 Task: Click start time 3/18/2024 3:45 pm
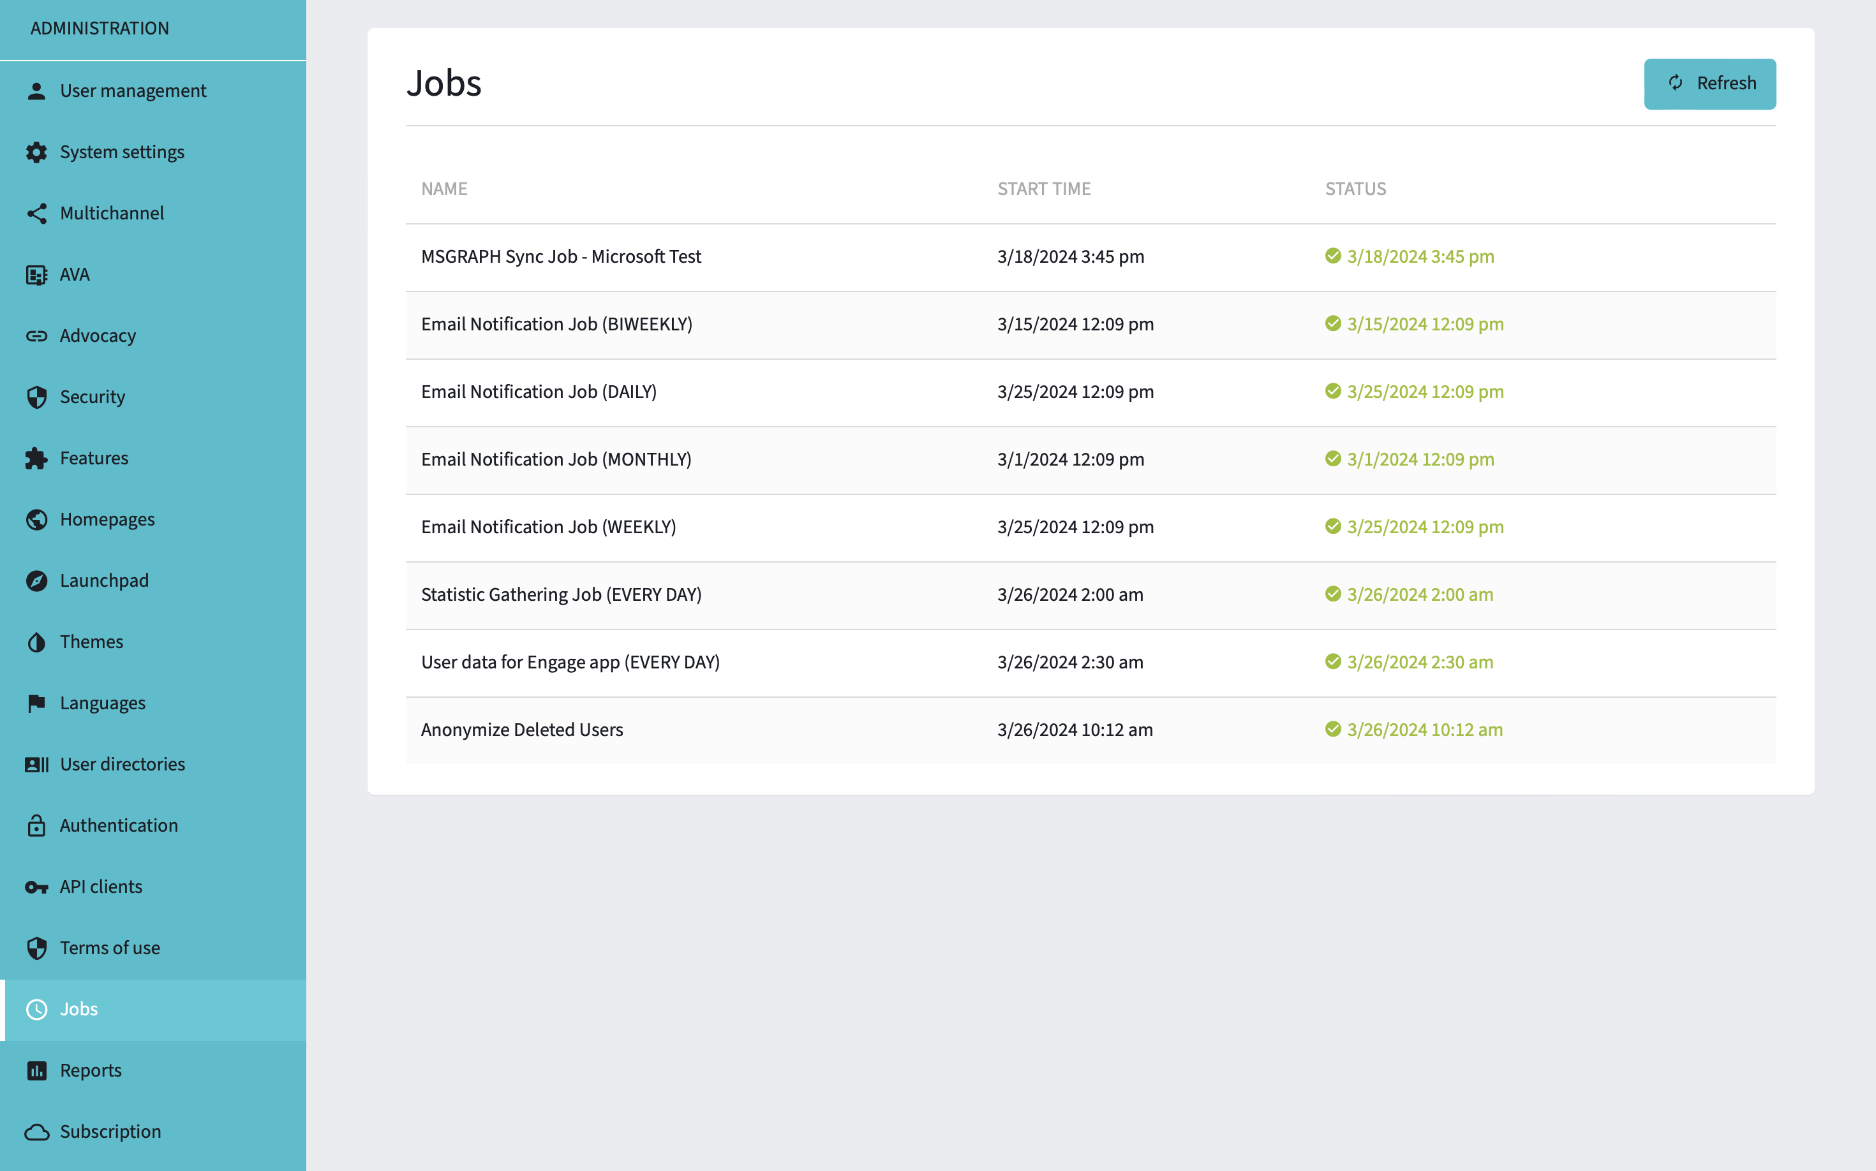tap(1070, 256)
